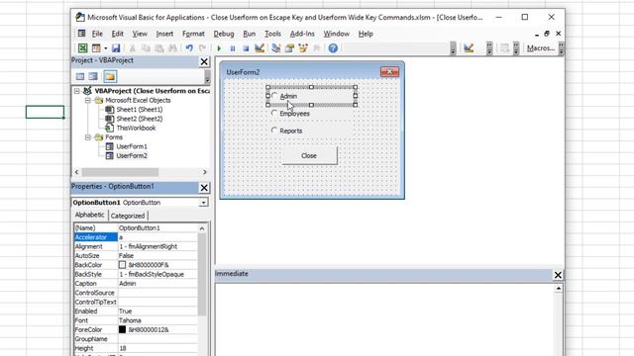This screenshot has width=634, height=356.
Task: Close the Project - VBAProject panel
Action: coord(204,61)
